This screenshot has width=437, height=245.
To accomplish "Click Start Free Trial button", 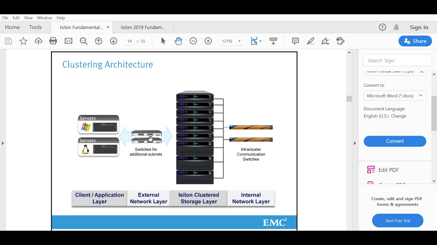I will (x=398, y=220).
